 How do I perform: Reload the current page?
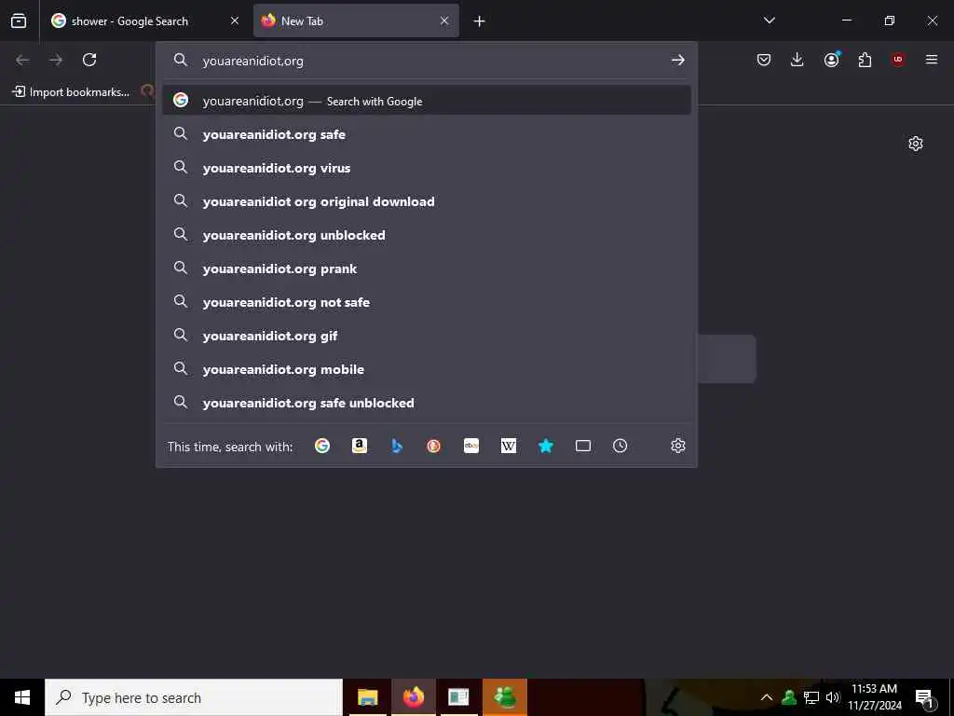89,60
